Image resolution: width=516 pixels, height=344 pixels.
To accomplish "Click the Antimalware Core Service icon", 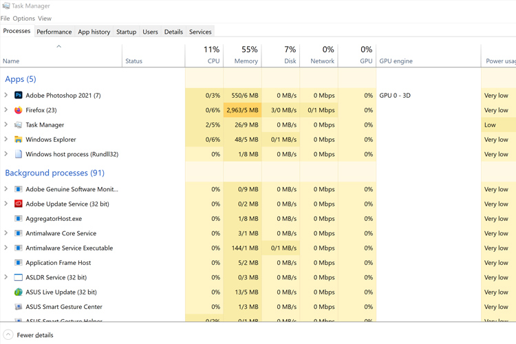I will [x=19, y=233].
